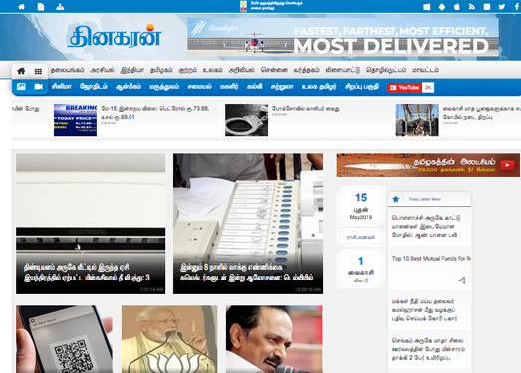521x373 pixels.
Task: Open the உலகம் menu item
Action: 213,70
